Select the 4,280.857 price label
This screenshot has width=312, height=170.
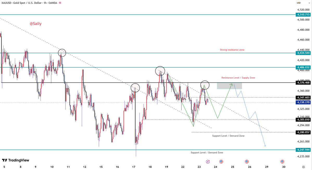pos(303,132)
